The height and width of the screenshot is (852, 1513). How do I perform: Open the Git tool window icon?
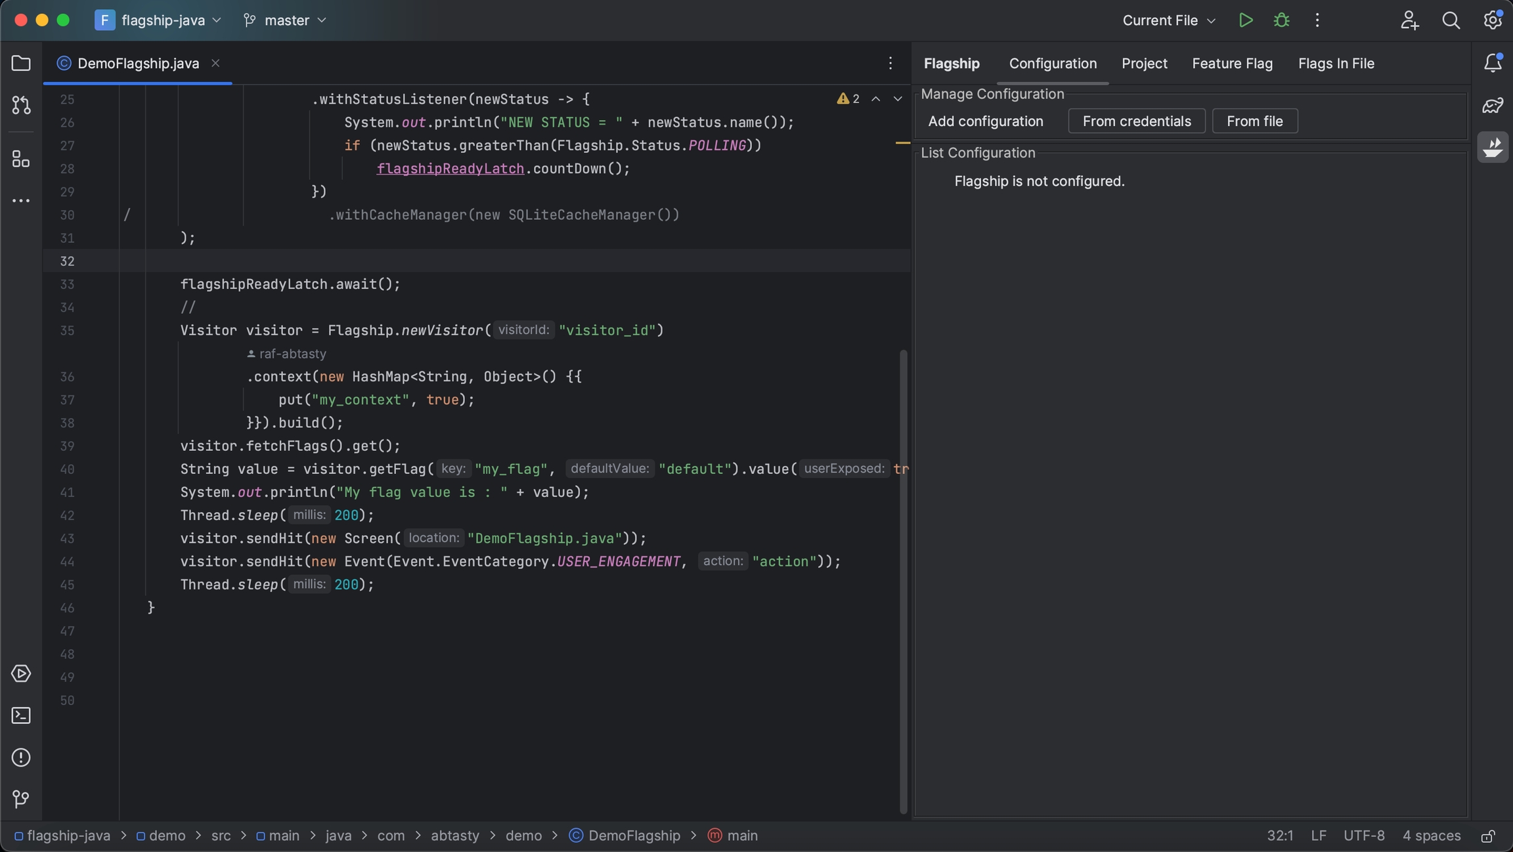pos(21,799)
